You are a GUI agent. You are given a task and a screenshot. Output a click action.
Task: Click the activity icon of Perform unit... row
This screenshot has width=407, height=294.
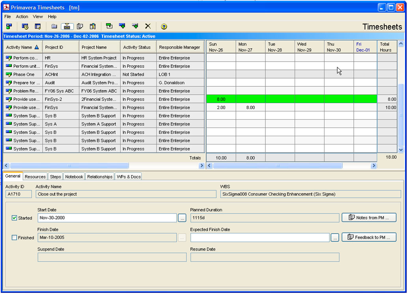click(x=9, y=66)
